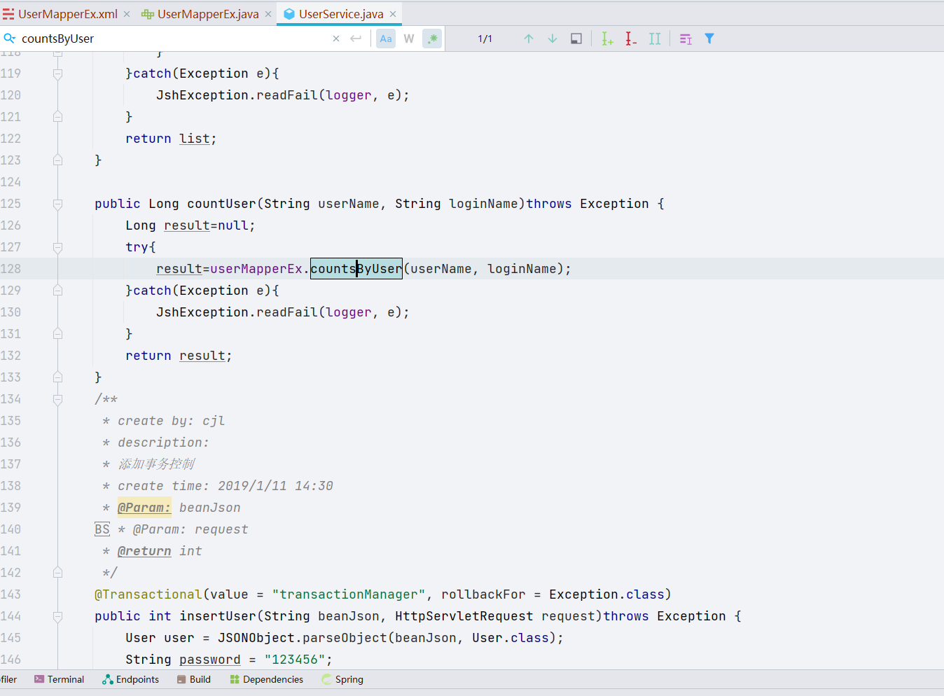944x696 pixels.
Task: Toggle Match Case in the search bar
Action: [x=385, y=39]
